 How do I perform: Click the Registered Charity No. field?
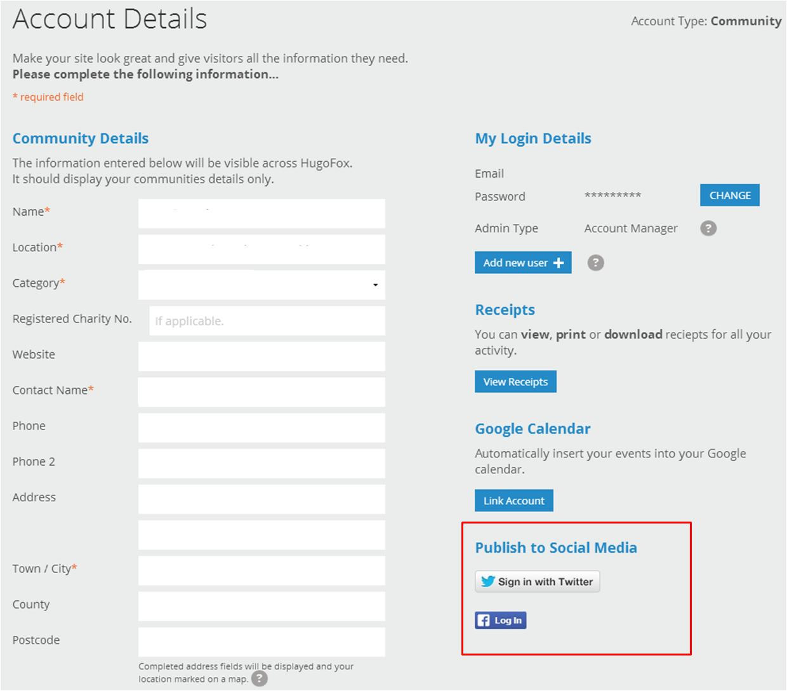(x=267, y=320)
